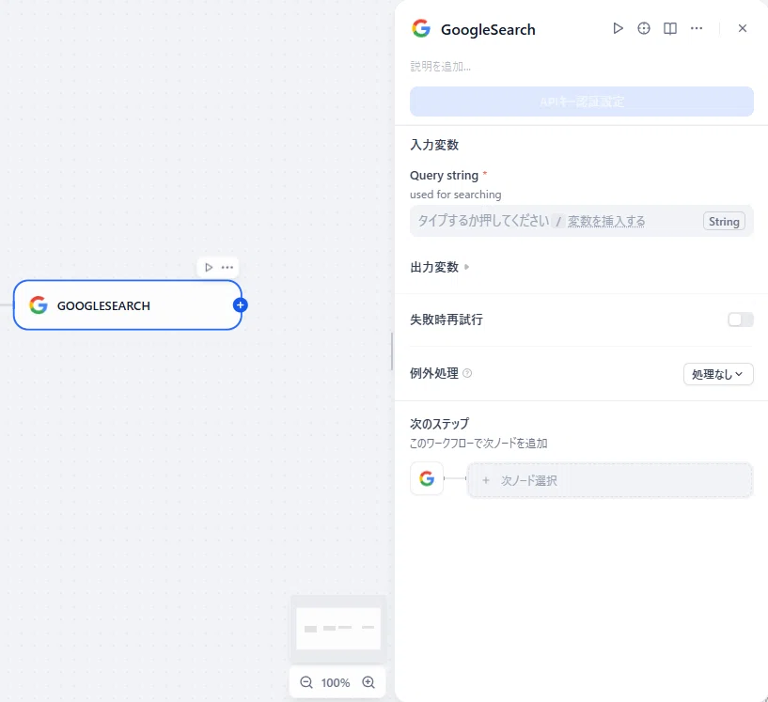
Task: Close the GoogleSearch settings panel
Action: pos(743,28)
